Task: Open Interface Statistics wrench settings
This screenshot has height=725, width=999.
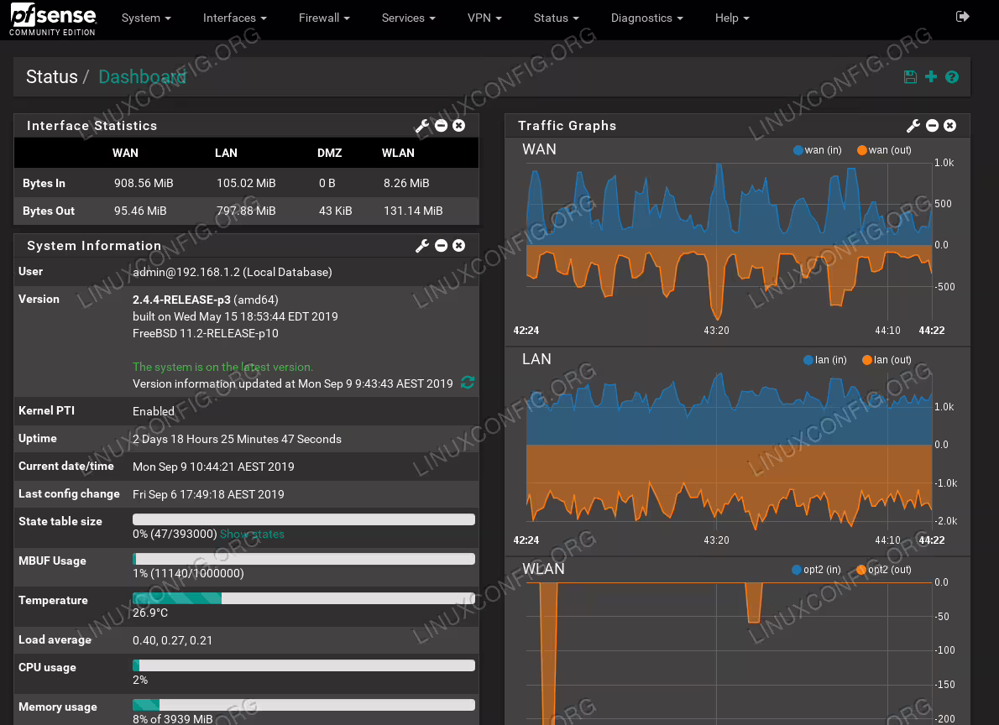Action: (x=422, y=126)
